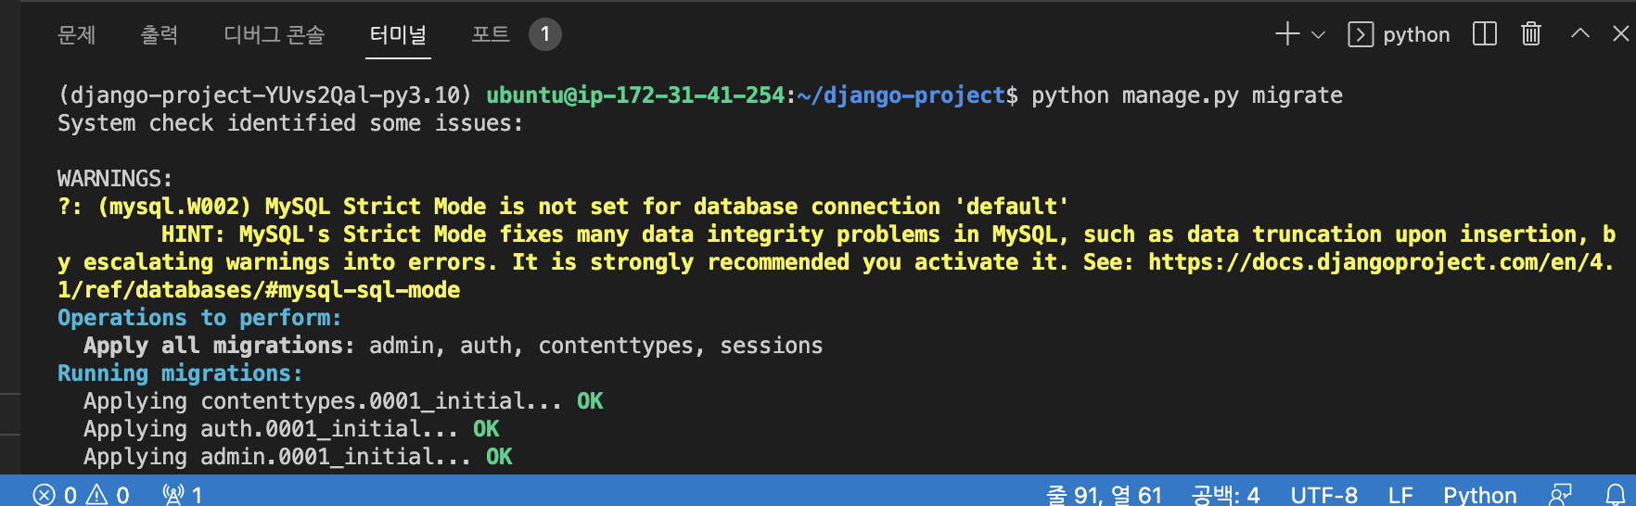Screen dimensions: 1636x506
Task: Kill terminal using trash icon
Action: [x=1531, y=34]
